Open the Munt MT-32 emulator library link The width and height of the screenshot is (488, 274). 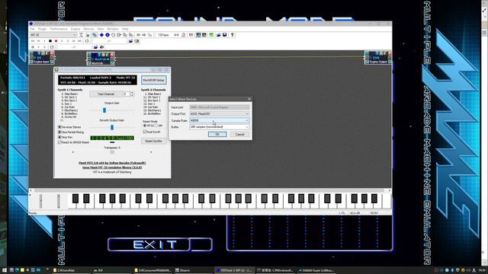[112, 167]
